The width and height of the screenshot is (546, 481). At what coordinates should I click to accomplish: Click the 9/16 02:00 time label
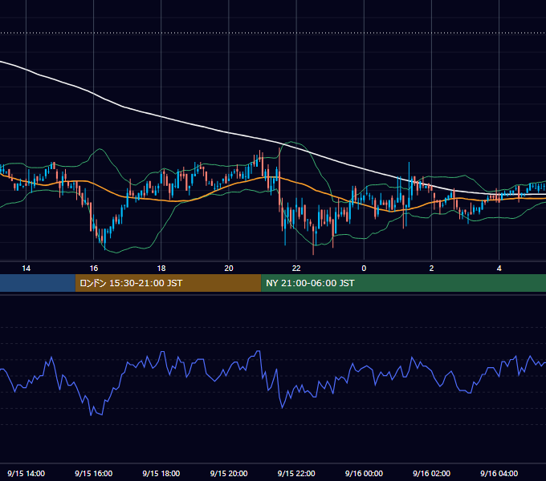click(431, 473)
